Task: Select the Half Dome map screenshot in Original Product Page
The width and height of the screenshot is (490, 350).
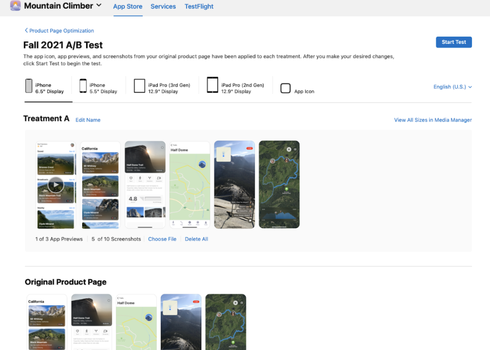Action: coord(136,322)
